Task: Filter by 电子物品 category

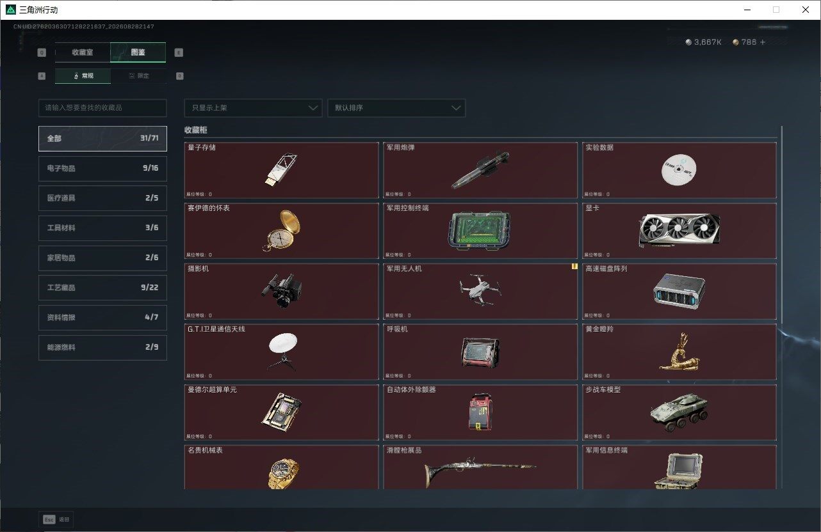Action: click(102, 168)
